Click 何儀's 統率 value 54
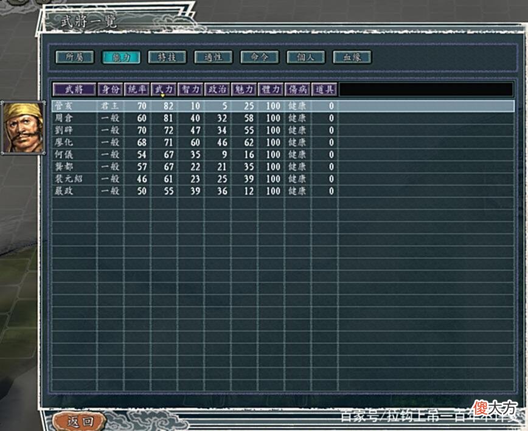Image resolution: width=528 pixels, height=431 pixels. 142,154
